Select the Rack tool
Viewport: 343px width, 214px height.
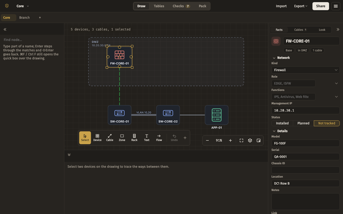click(x=134, y=138)
